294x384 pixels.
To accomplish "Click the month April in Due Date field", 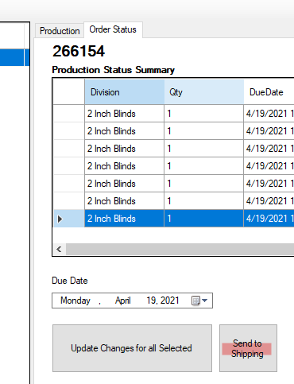I will (x=123, y=301).
